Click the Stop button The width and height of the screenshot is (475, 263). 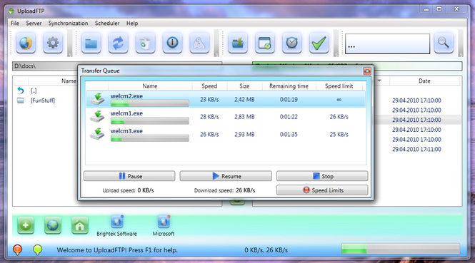[x=322, y=176]
